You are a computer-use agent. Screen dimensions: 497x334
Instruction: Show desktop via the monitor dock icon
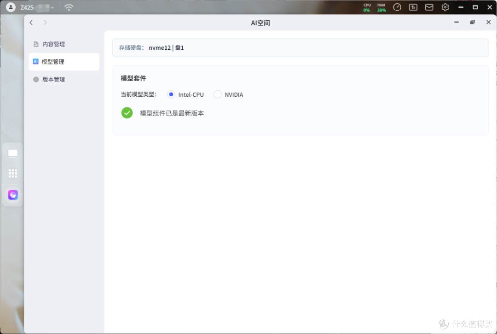(13, 153)
